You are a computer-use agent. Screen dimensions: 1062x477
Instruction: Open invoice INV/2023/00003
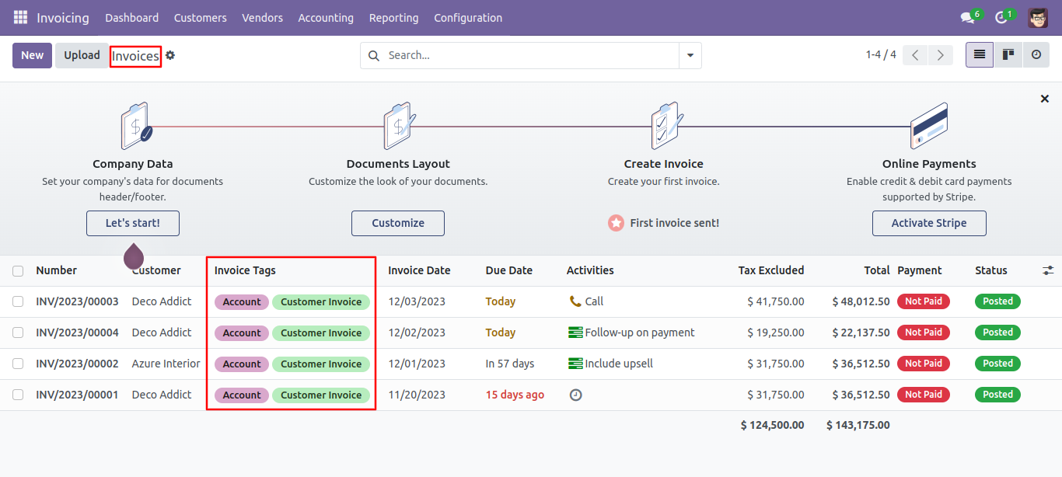tap(77, 301)
